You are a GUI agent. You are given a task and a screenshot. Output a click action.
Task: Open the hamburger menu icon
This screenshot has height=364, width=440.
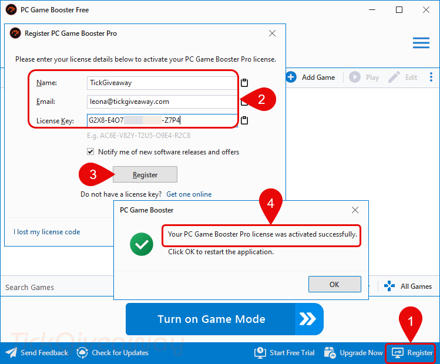tap(421, 43)
